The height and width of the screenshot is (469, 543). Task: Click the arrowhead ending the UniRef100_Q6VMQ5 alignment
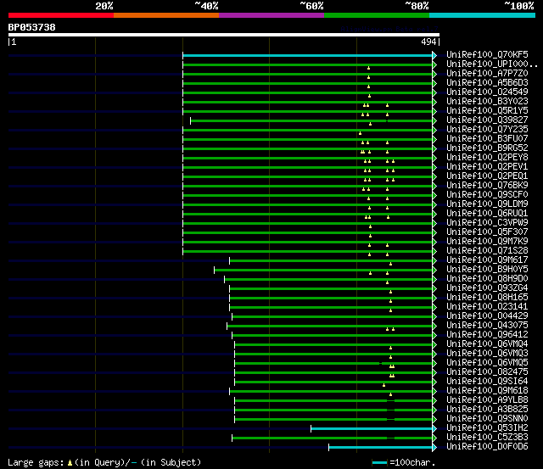coord(434,364)
